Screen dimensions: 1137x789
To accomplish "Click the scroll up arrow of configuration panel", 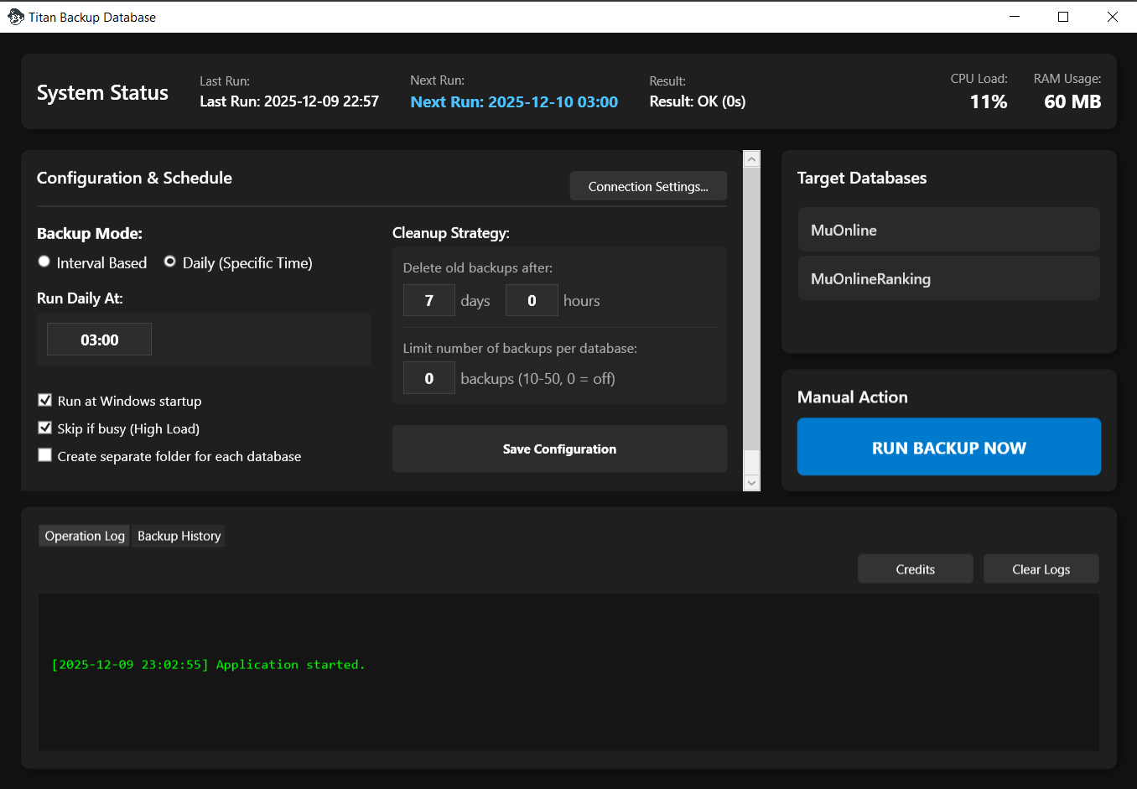I will (x=751, y=159).
